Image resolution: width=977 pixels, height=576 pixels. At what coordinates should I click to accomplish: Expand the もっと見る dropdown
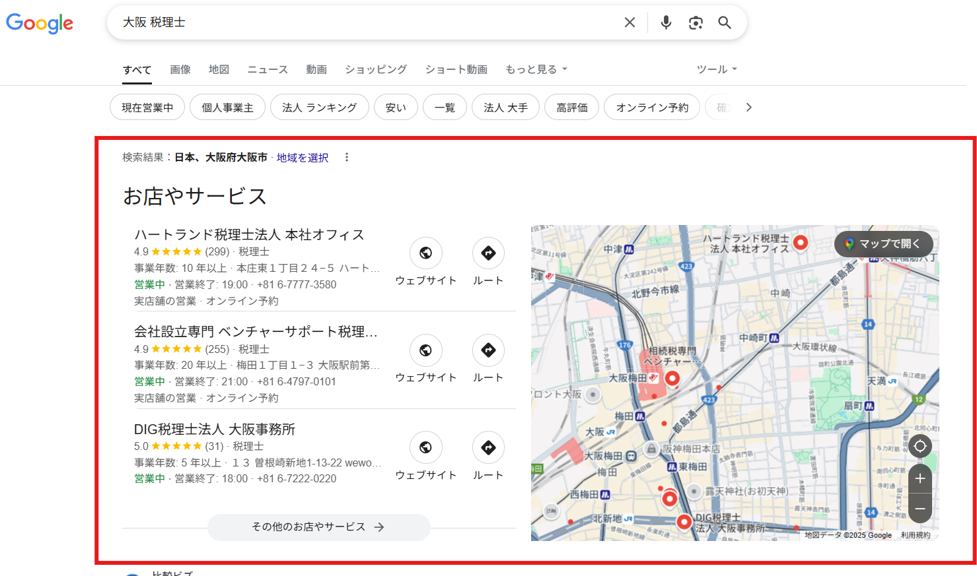pyautogui.click(x=536, y=69)
